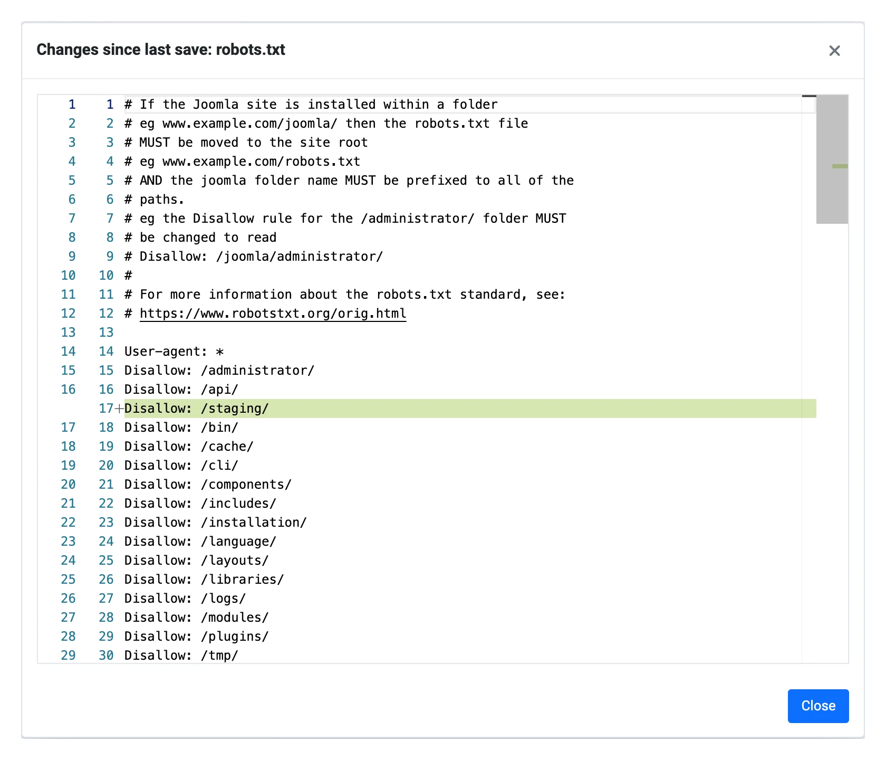
Task: Click the blue Close button
Action: tap(818, 706)
